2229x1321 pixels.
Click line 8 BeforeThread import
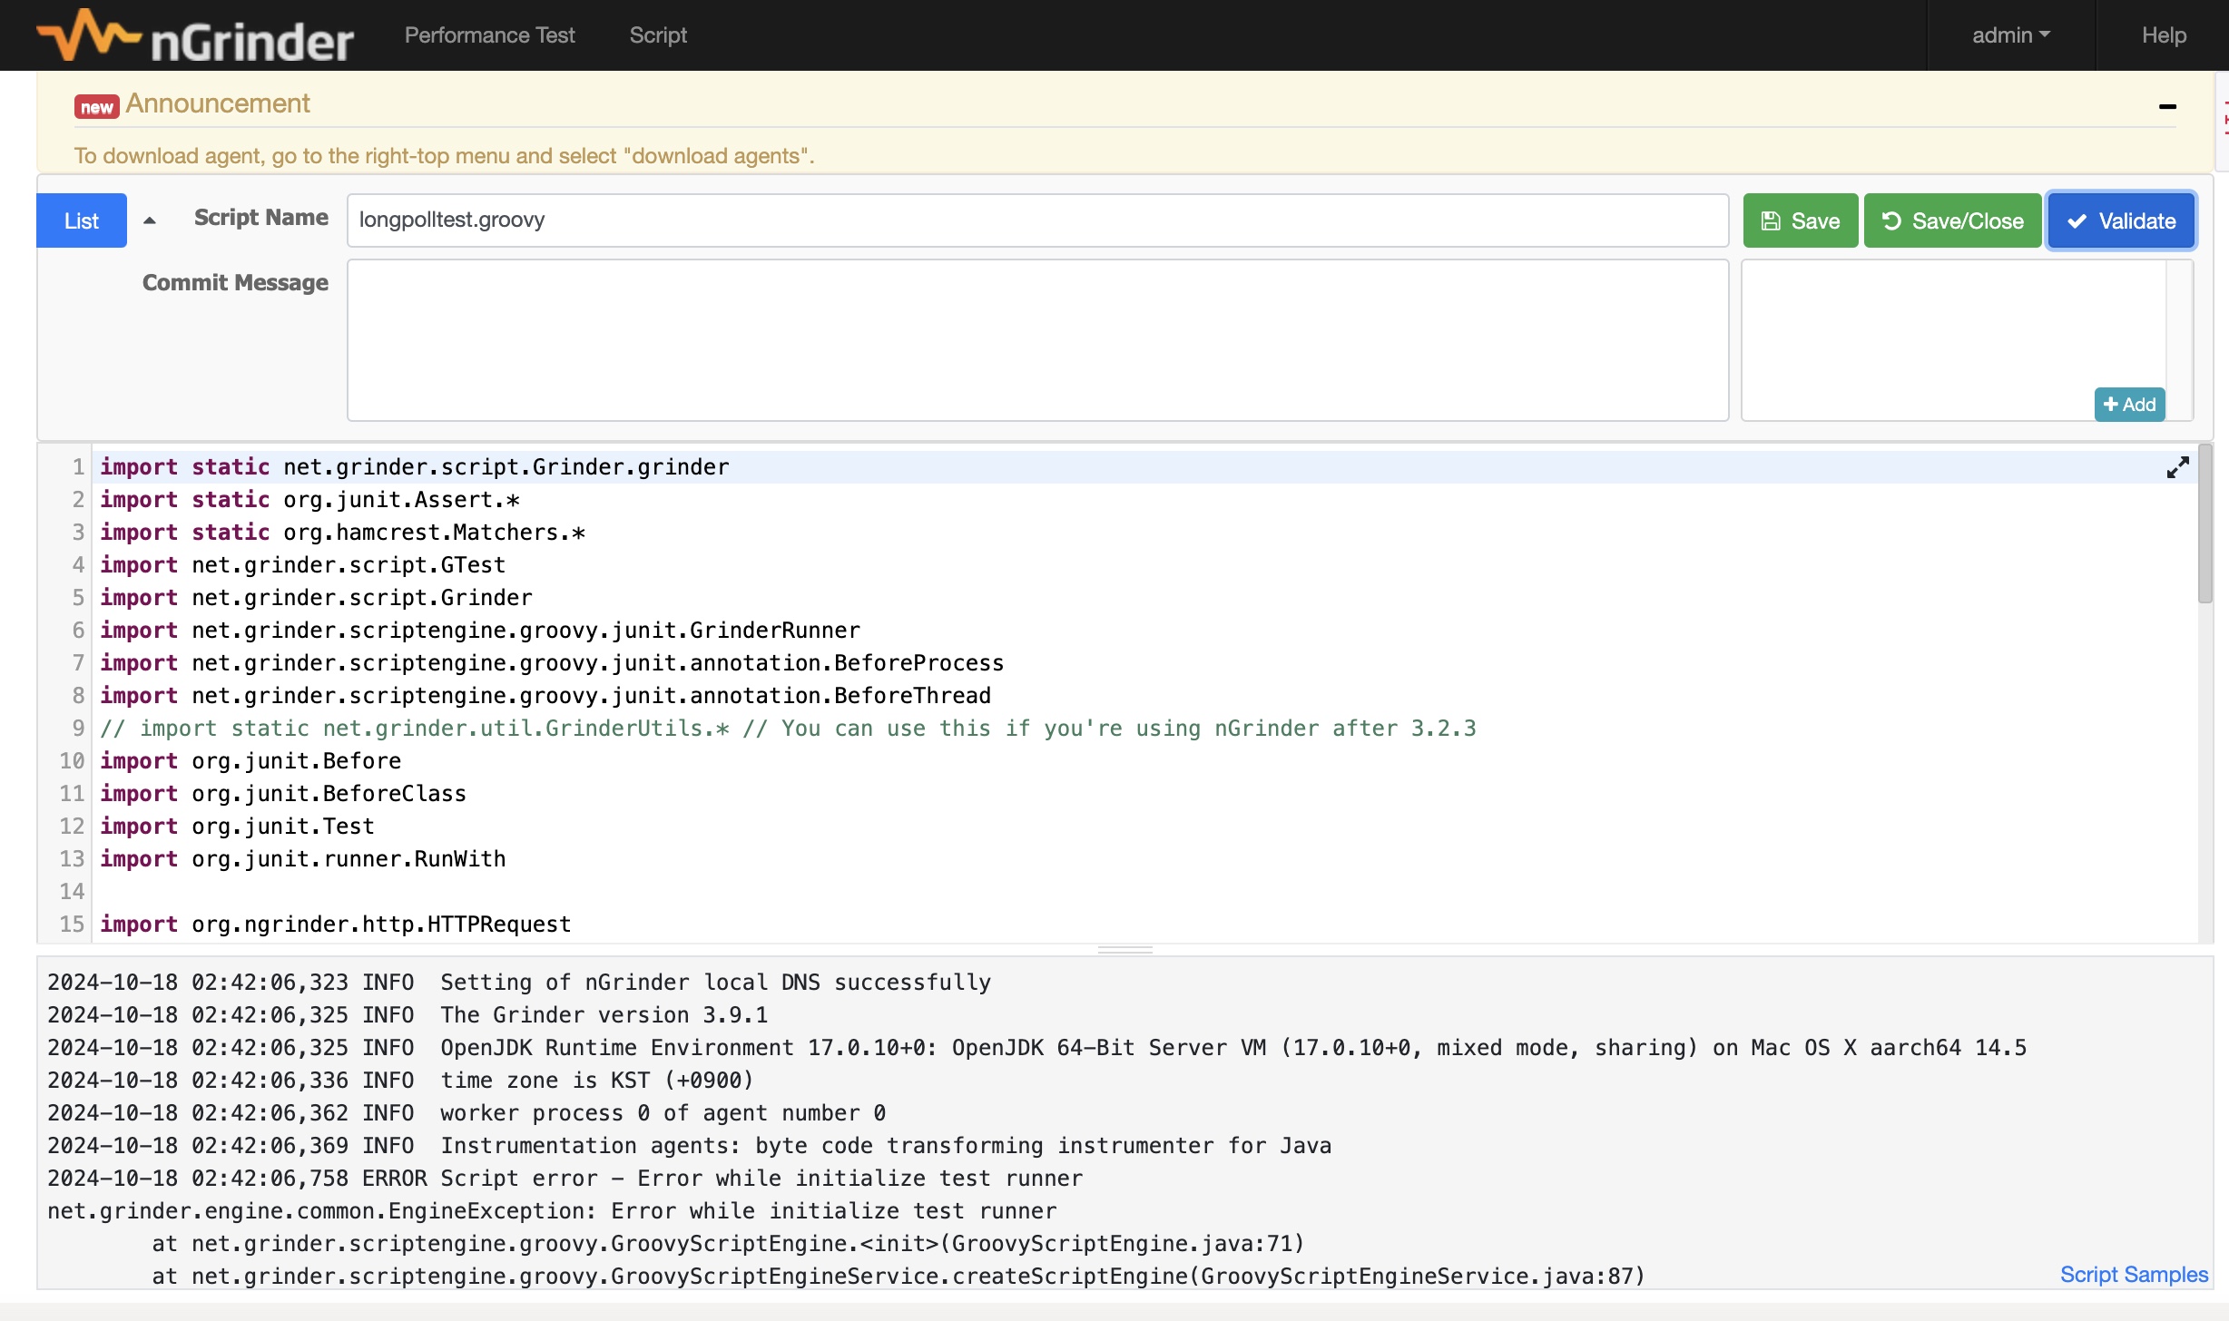(545, 696)
